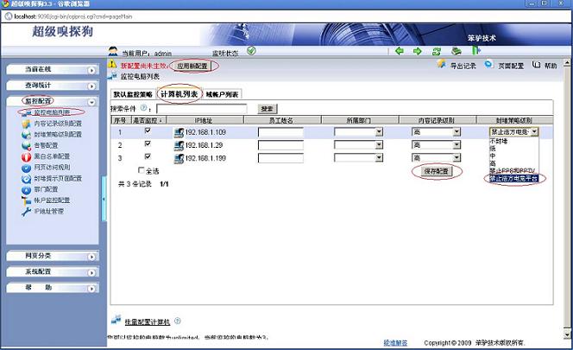This screenshot has height=350, width=573.
Task: Open the 帮助 help book icon
Action: (536, 65)
